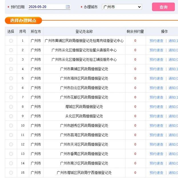Open 预约速查 for 广州市花都区民政局婚姻登记处
Screen dimensions: 178x178
tap(156, 97)
